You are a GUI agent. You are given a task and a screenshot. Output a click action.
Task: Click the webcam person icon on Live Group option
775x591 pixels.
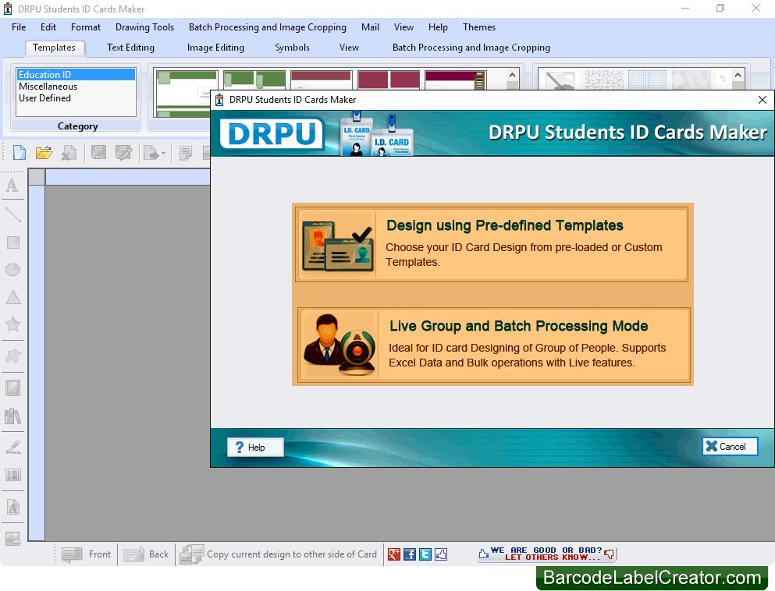(339, 345)
